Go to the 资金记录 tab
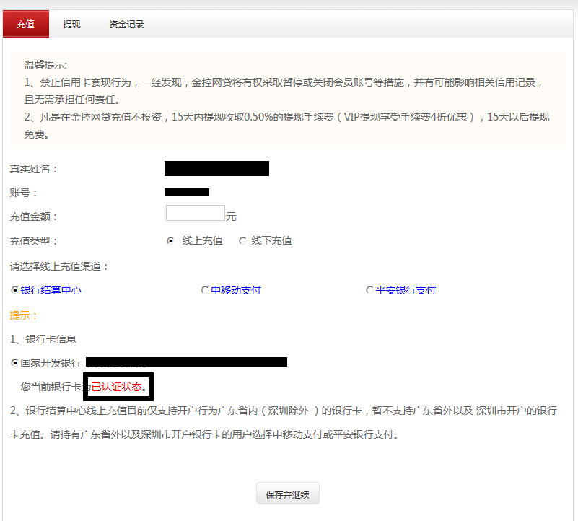The width and height of the screenshot is (578, 521). [126, 24]
